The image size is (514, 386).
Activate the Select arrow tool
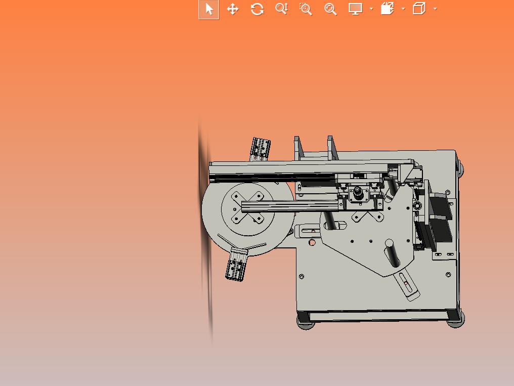pos(209,9)
